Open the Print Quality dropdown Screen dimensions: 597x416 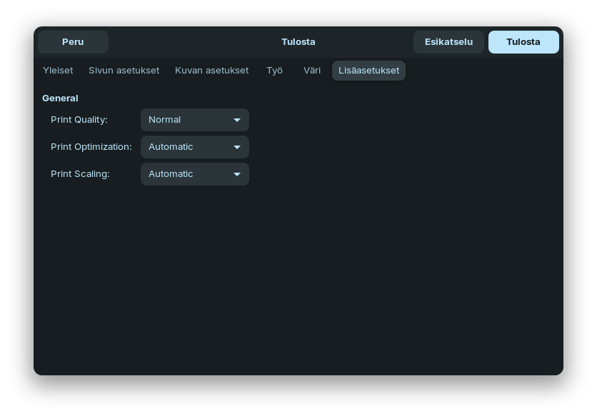tap(194, 120)
